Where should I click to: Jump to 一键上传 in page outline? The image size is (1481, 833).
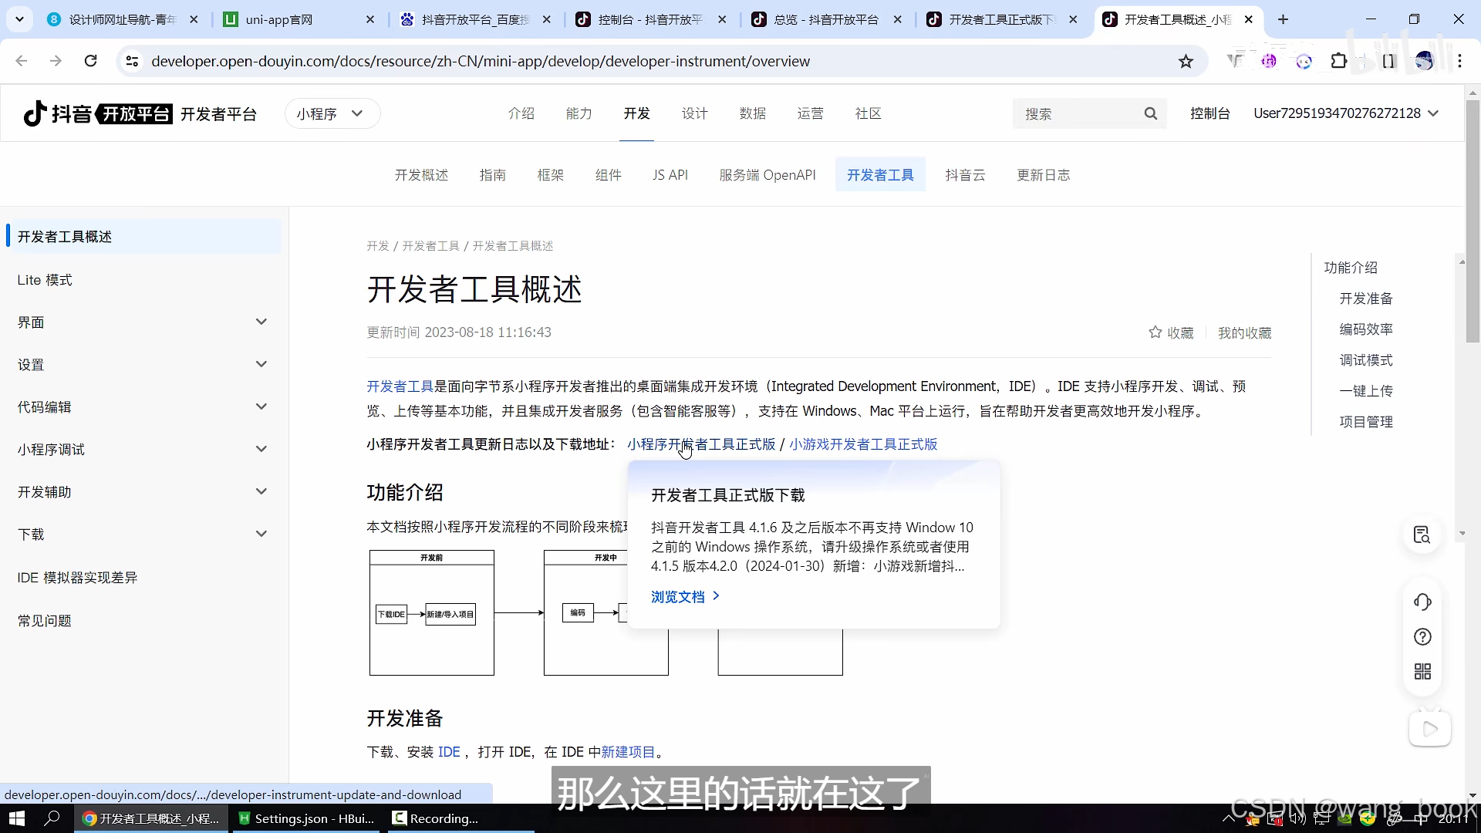1366,391
